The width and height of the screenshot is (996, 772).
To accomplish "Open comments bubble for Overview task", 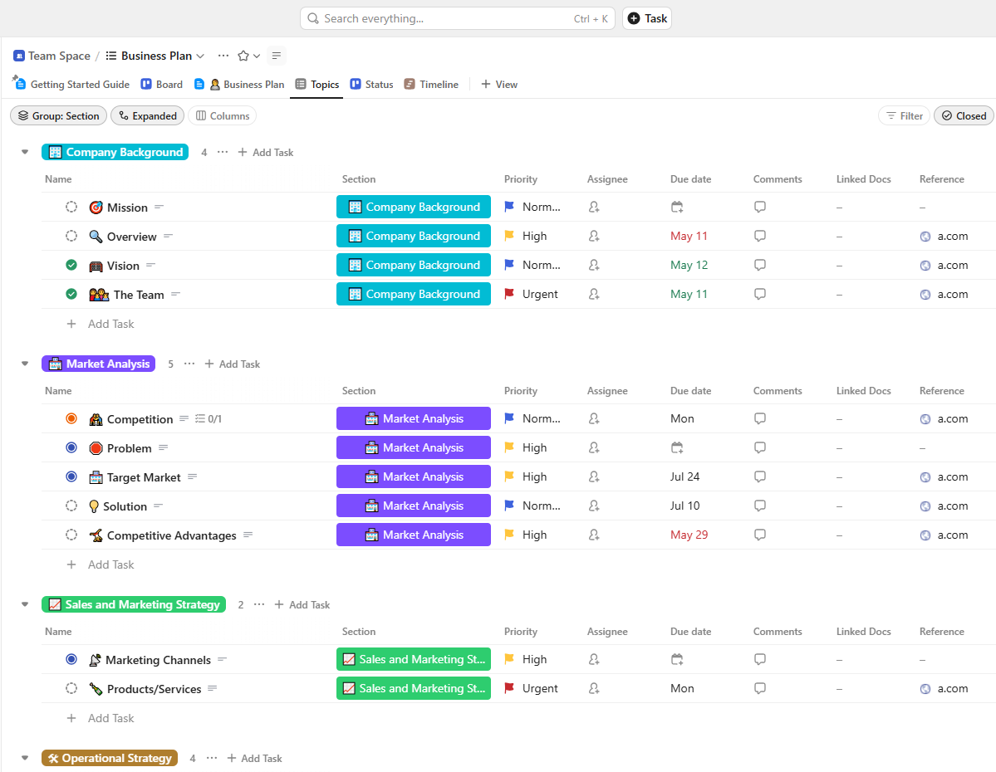I will point(760,237).
